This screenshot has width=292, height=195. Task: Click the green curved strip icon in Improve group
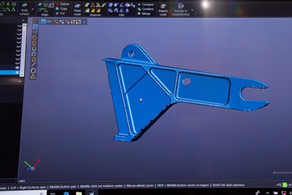(104, 5)
